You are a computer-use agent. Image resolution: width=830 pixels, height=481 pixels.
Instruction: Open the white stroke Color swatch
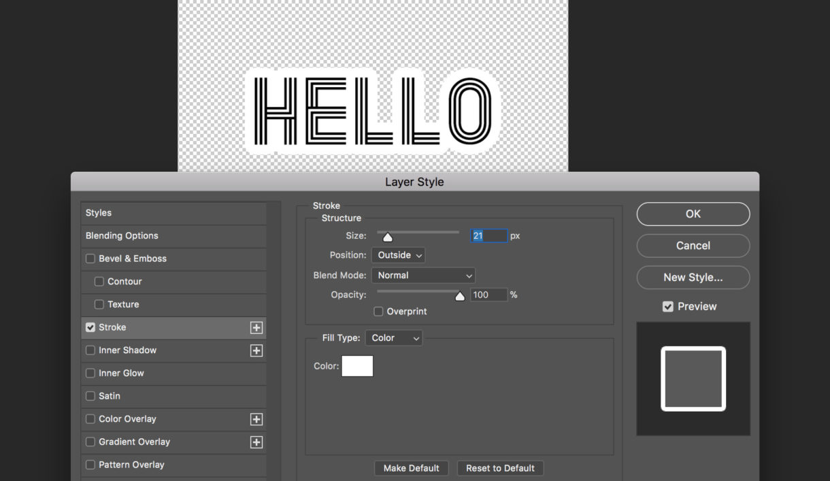coord(357,366)
